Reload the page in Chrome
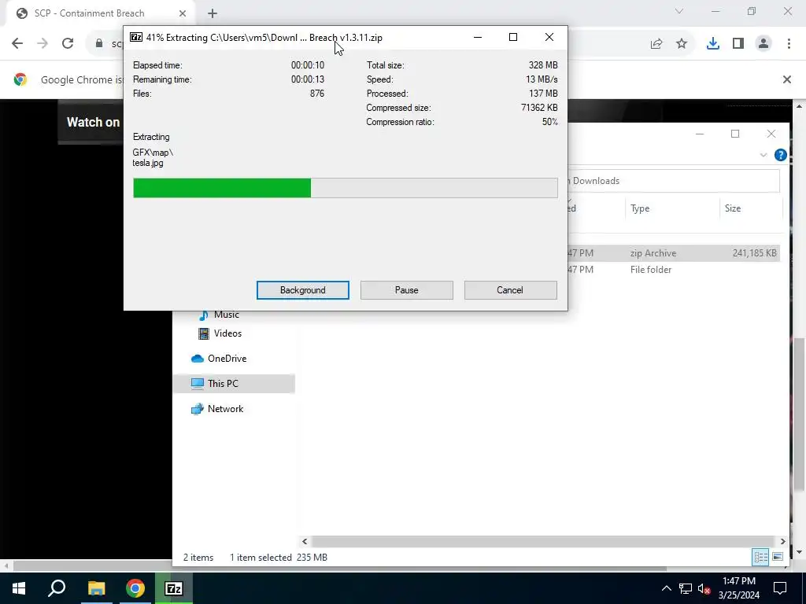Viewport: 806px width, 604px height. tap(68, 44)
